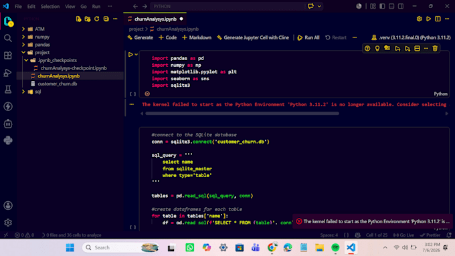Add a new Markdown cell
This screenshot has width=455, height=256.
tap(197, 37)
